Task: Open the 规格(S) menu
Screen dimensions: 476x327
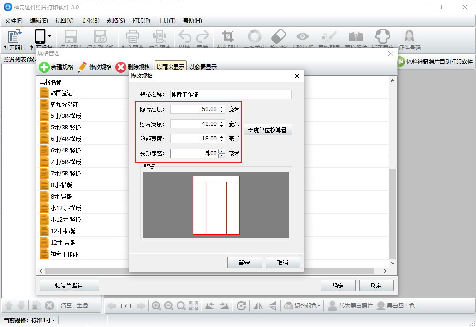Action: (x=116, y=21)
